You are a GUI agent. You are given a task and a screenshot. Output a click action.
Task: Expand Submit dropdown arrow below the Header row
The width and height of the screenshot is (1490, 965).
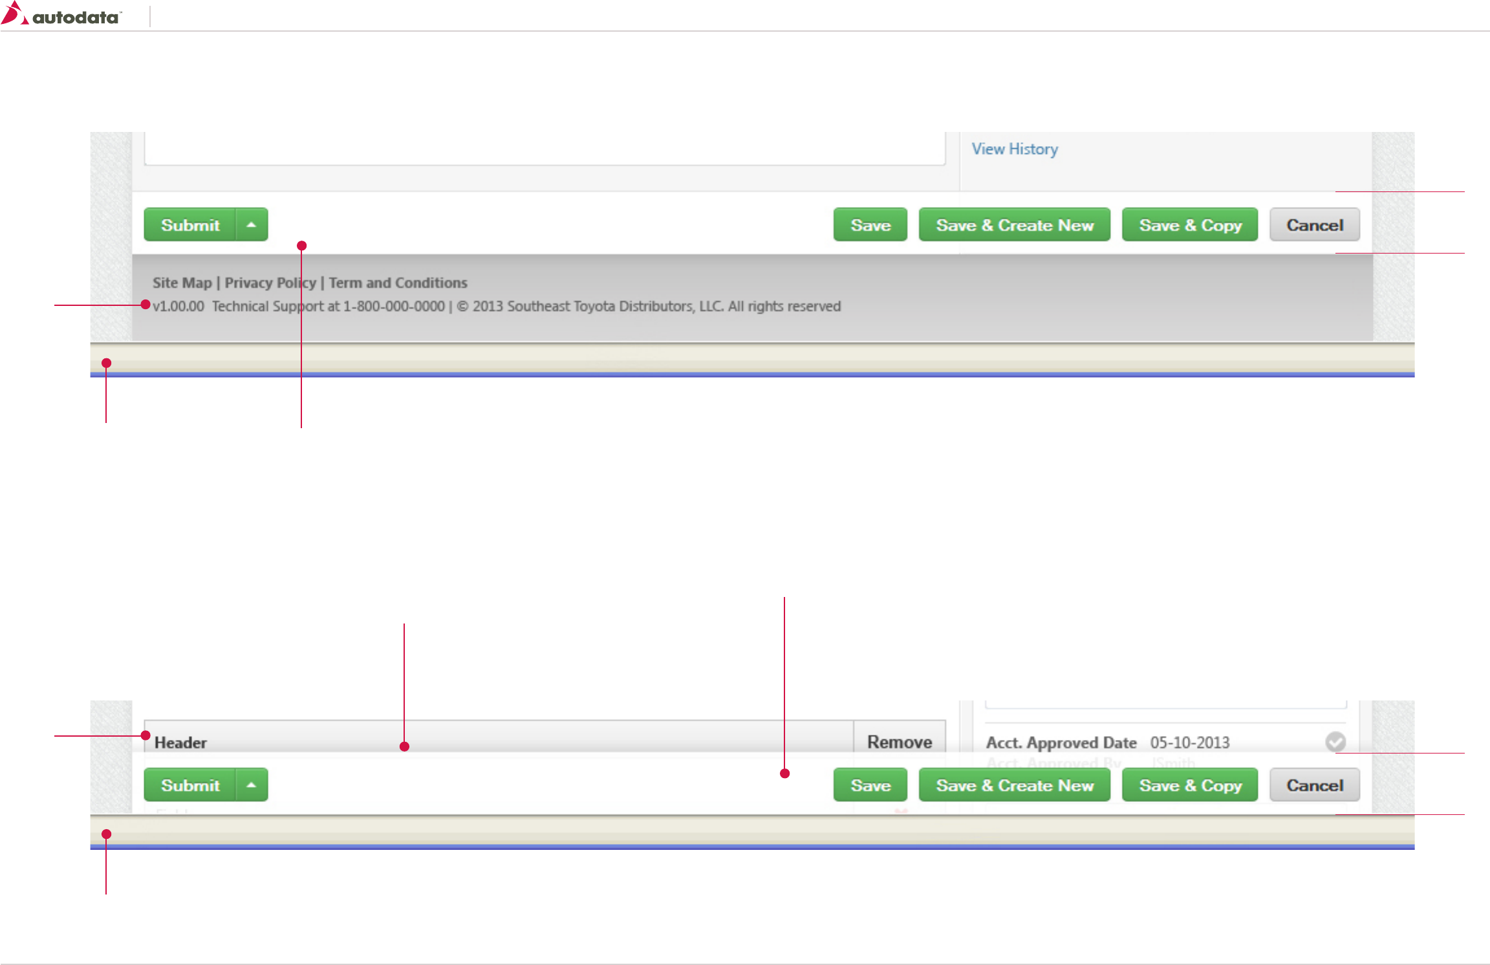point(252,785)
